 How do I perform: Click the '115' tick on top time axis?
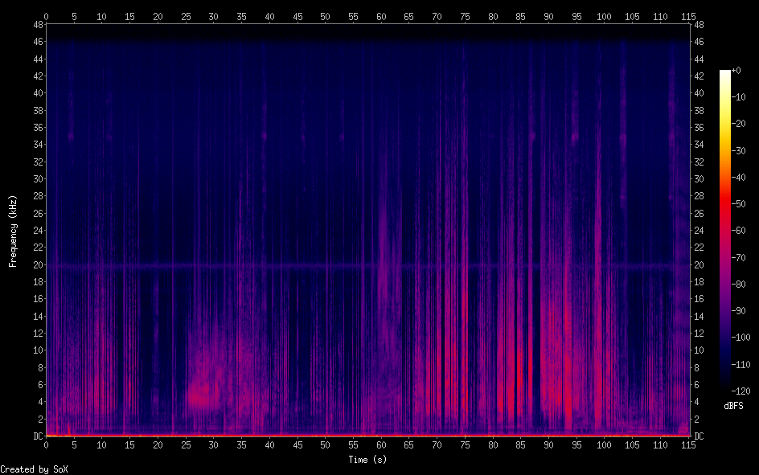(688, 16)
